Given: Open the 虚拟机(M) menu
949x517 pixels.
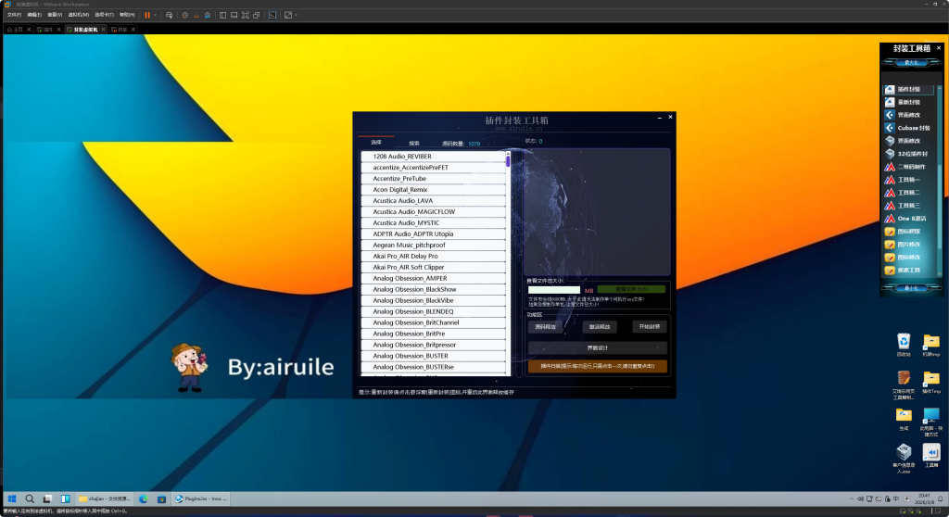Looking at the screenshot, I should (79, 16).
